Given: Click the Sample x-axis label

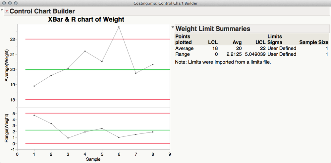Looking at the screenshot, I should [x=93, y=159].
